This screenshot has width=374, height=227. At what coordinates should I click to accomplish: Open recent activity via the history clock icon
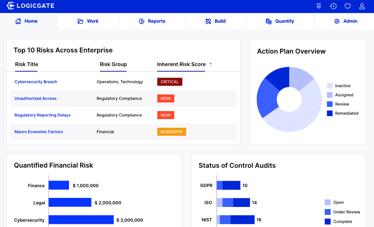(333, 6)
